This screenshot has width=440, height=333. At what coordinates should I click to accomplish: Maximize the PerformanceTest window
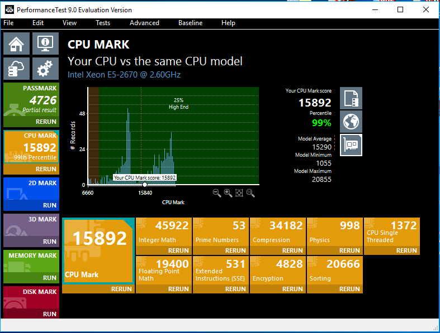point(400,9)
